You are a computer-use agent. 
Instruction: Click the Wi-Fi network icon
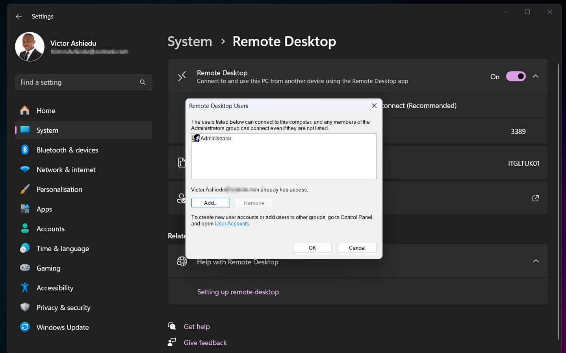(25, 169)
